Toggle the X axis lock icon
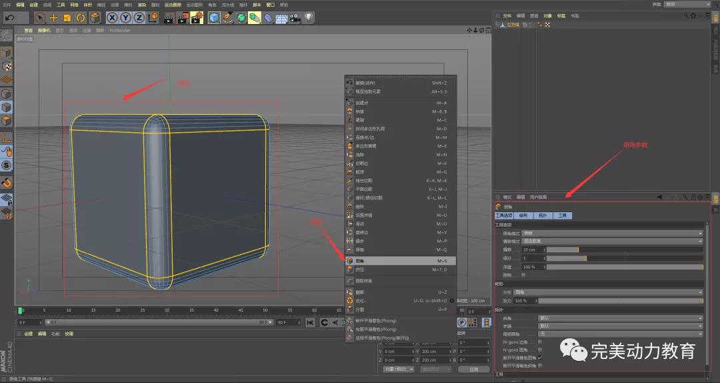Screen dimensions: 720x383 112,18
